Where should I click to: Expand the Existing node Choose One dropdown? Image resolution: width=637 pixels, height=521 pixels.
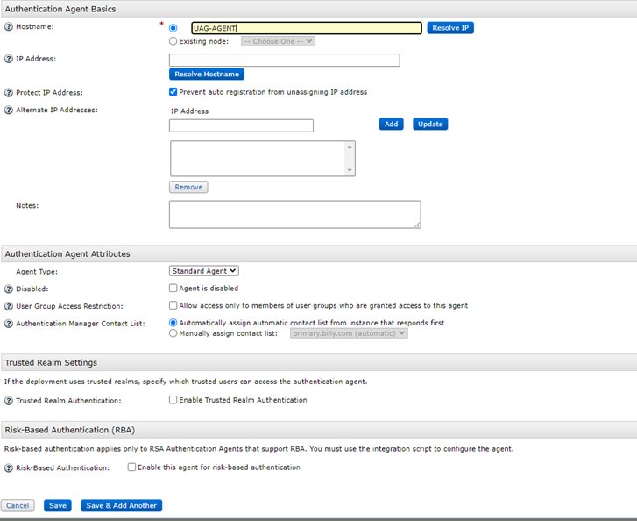point(278,41)
